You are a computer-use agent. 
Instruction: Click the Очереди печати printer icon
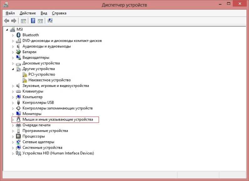[x=18, y=125]
